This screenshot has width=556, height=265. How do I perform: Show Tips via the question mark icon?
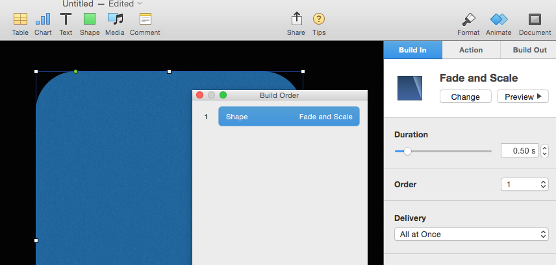coord(319,24)
